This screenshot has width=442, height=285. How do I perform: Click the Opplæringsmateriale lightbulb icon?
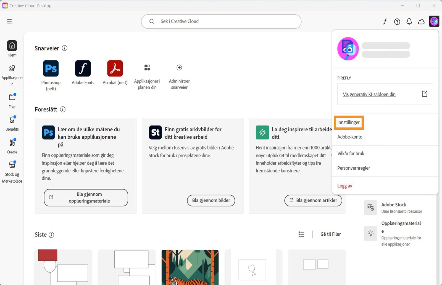pyautogui.click(x=371, y=233)
